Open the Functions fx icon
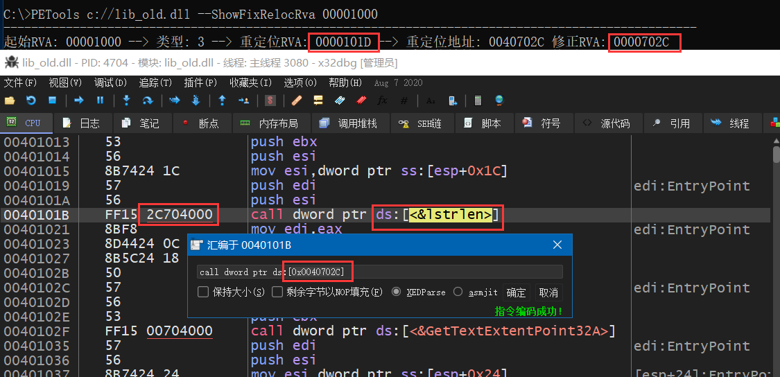 [x=383, y=100]
